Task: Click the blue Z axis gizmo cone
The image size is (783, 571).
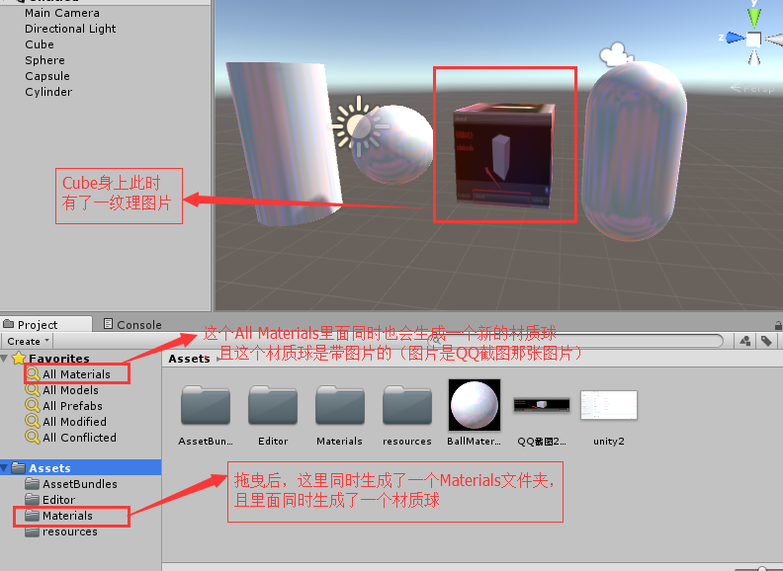Action: pos(735,38)
